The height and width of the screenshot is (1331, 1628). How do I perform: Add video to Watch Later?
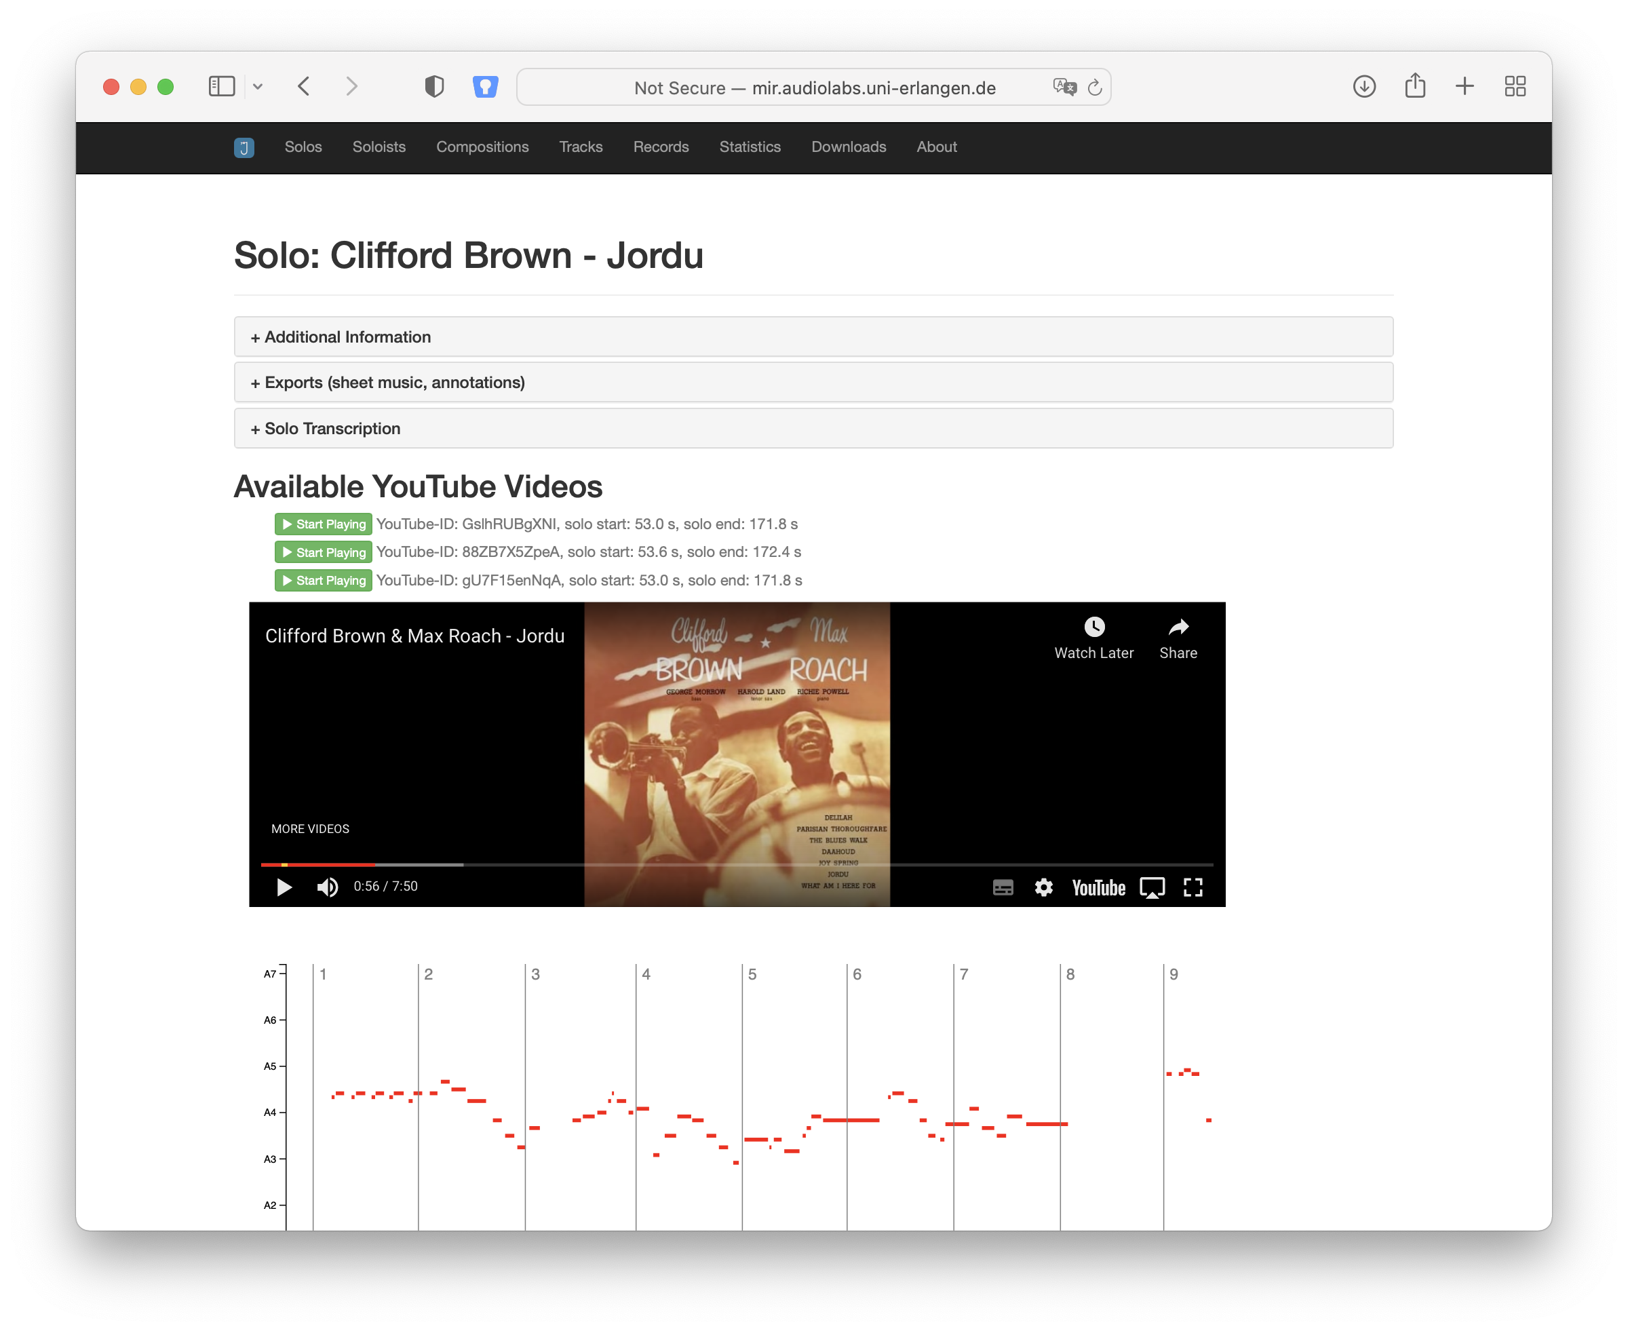[1093, 638]
